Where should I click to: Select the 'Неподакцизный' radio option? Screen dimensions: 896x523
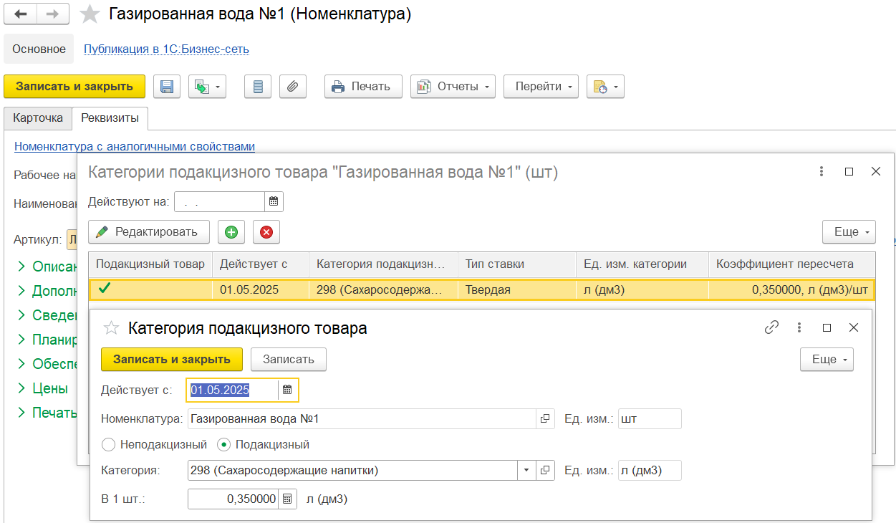coord(109,445)
